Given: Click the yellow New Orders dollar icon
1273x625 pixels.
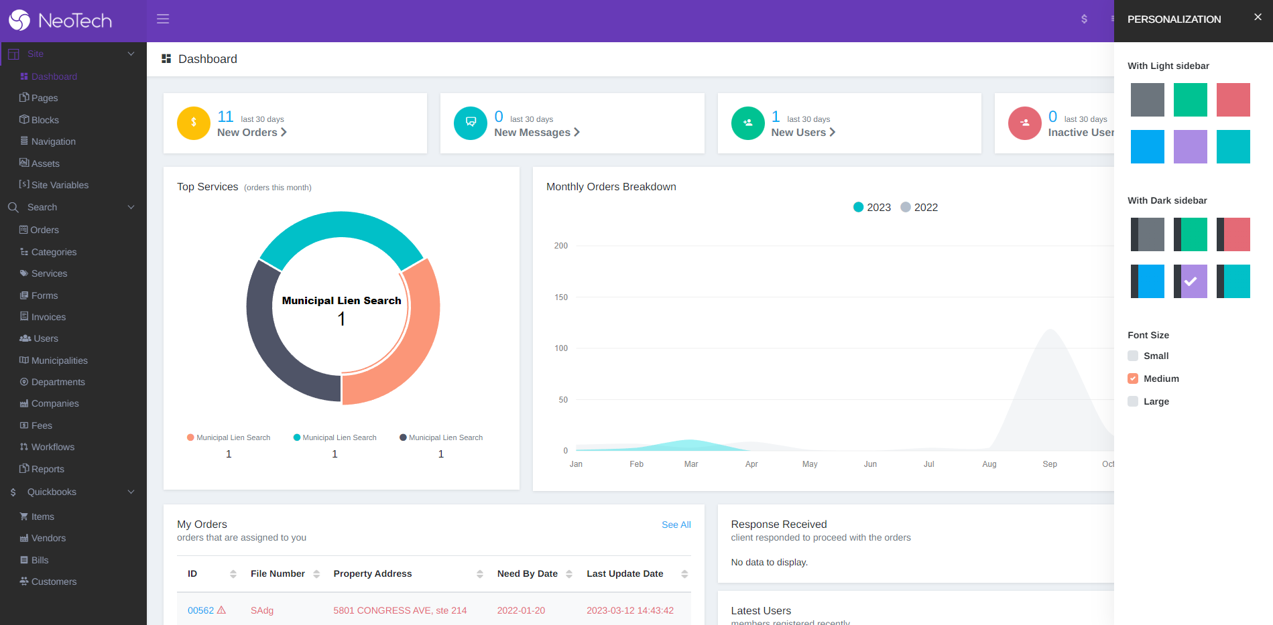Looking at the screenshot, I should point(194,123).
